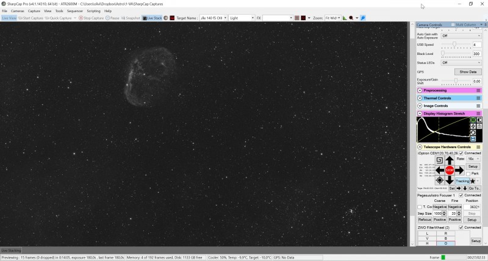Image resolution: width=488 pixels, height=261 pixels.
Task: Open Tools menu
Action: pos(59,11)
